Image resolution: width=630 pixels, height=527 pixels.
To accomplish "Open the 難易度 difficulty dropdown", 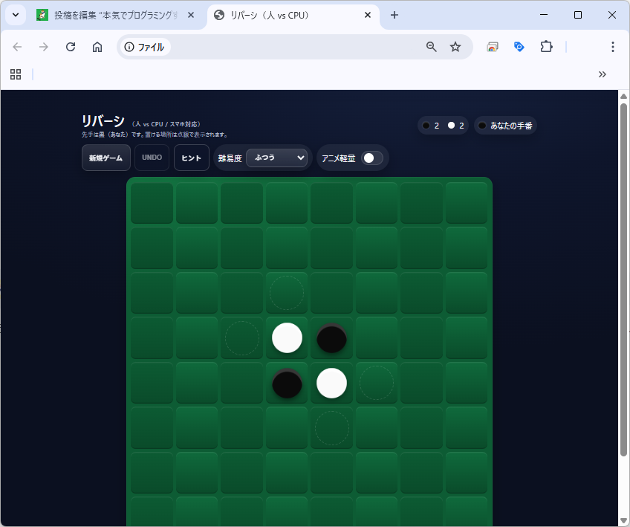I will click(277, 158).
